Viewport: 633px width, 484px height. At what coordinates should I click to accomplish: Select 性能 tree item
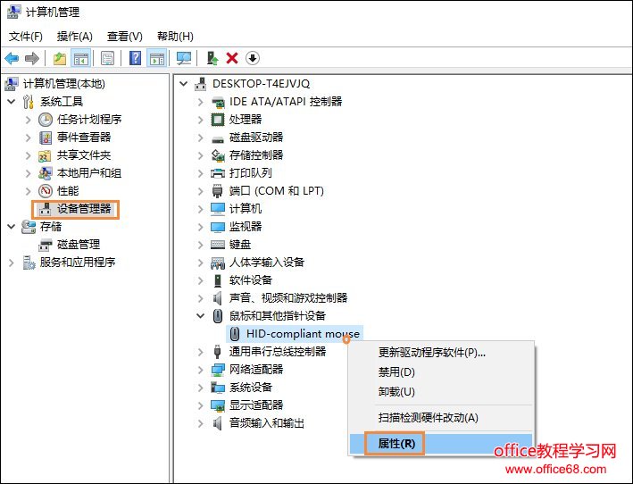click(68, 191)
